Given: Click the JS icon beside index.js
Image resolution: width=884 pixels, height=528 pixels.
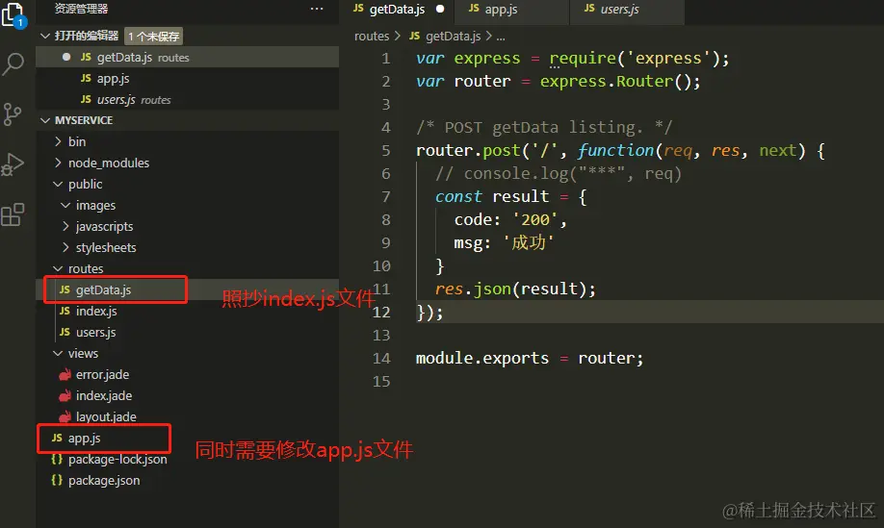Looking at the screenshot, I should (65, 311).
